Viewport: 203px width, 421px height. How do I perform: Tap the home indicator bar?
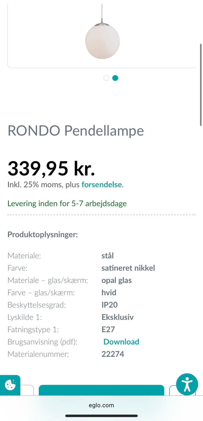(x=101, y=416)
